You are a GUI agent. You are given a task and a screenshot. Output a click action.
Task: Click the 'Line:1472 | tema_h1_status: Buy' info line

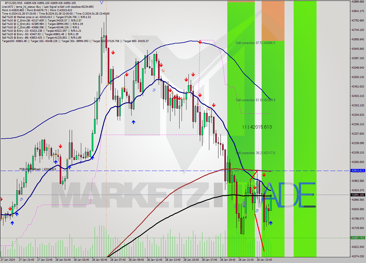click(47, 7)
